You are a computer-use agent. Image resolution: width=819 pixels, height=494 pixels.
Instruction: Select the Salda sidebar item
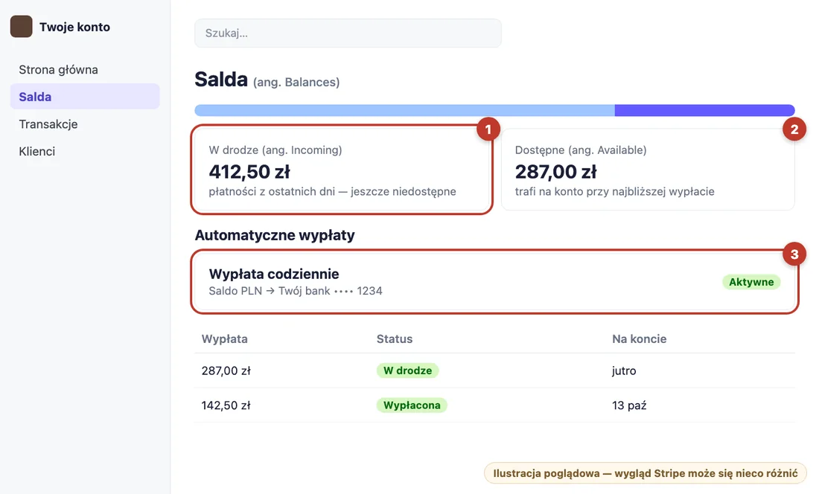tap(85, 97)
